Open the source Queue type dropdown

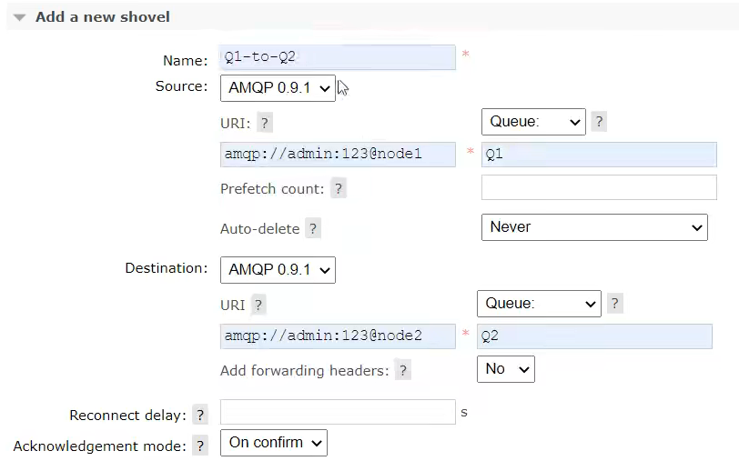[533, 122]
